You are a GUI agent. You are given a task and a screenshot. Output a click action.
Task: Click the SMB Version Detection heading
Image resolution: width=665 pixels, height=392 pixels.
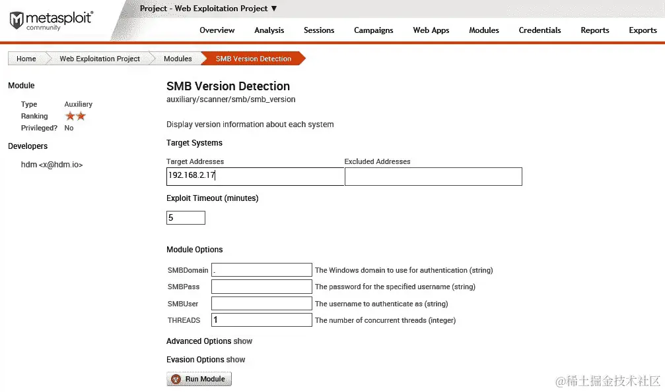(228, 86)
